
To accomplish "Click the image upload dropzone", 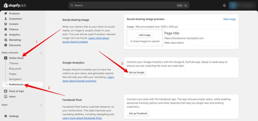I will (145, 38).
